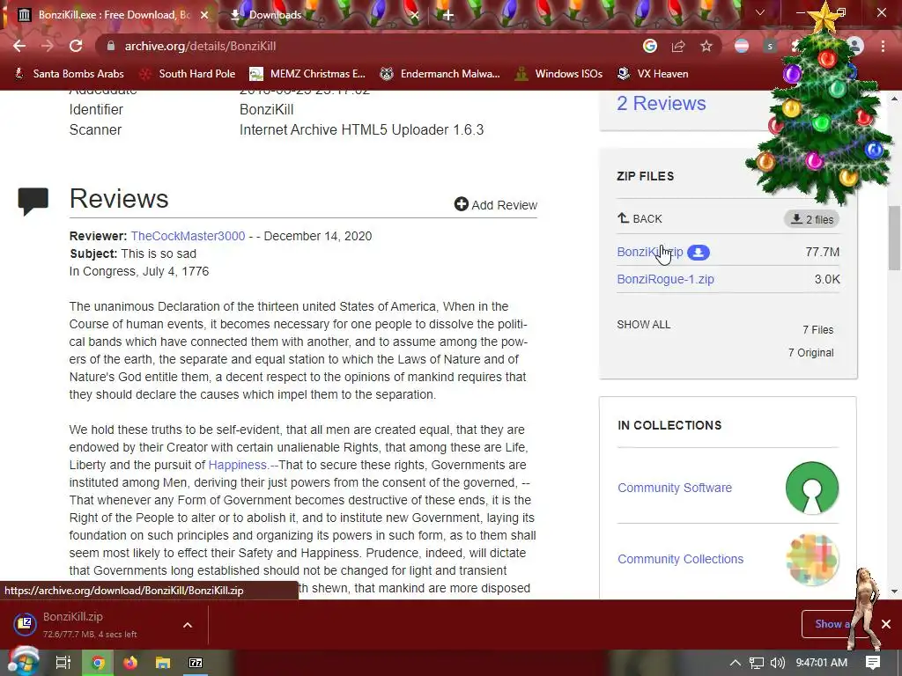This screenshot has width=902, height=676.
Task: Click the 7 Files text
Action: 818,330
